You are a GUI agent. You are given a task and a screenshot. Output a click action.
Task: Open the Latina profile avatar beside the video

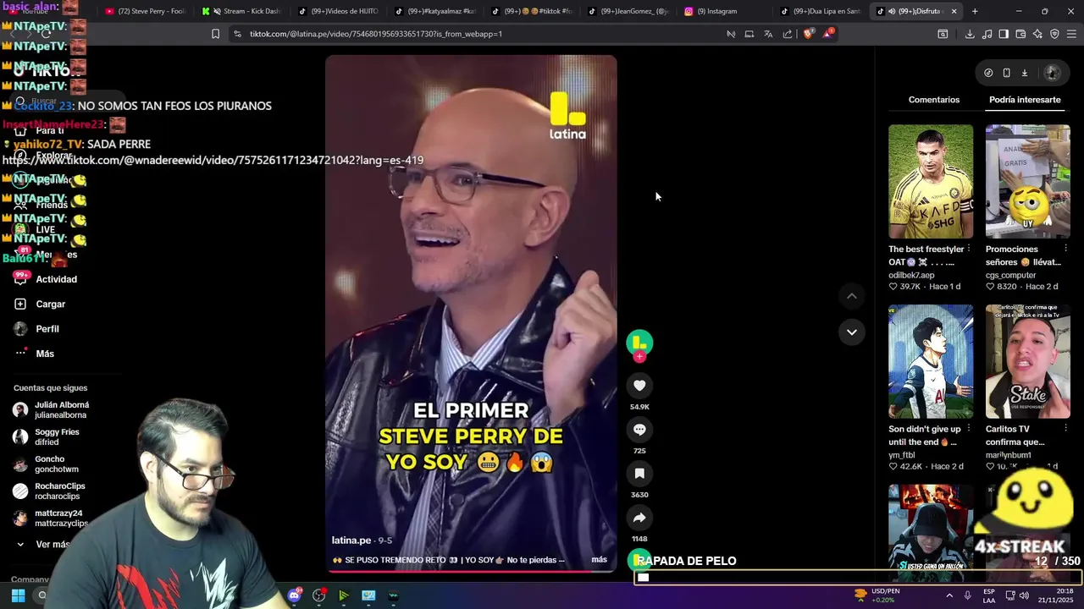coord(639,343)
